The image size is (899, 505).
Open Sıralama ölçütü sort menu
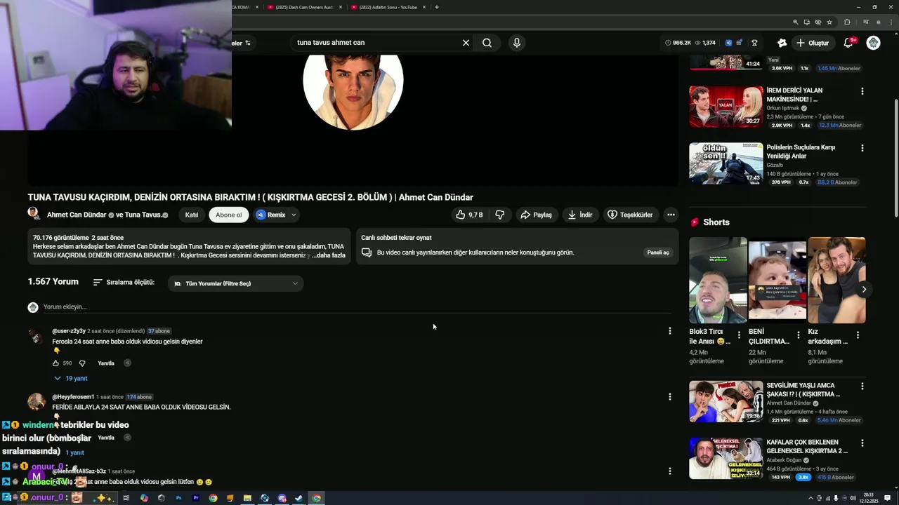124,282
